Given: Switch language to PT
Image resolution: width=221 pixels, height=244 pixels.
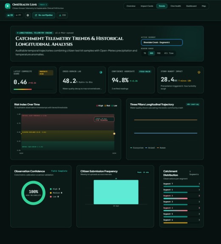Looking at the screenshot, I should click(18, 15).
